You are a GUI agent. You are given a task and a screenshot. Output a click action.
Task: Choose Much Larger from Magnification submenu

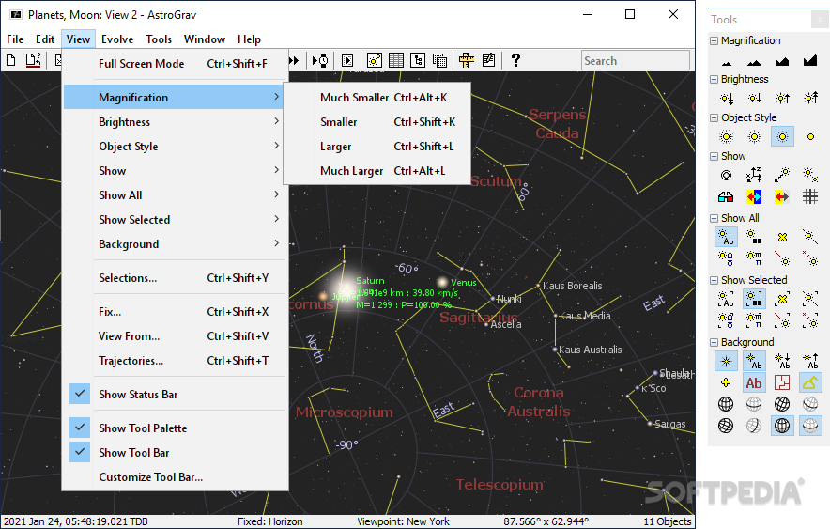click(x=377, y=170)
